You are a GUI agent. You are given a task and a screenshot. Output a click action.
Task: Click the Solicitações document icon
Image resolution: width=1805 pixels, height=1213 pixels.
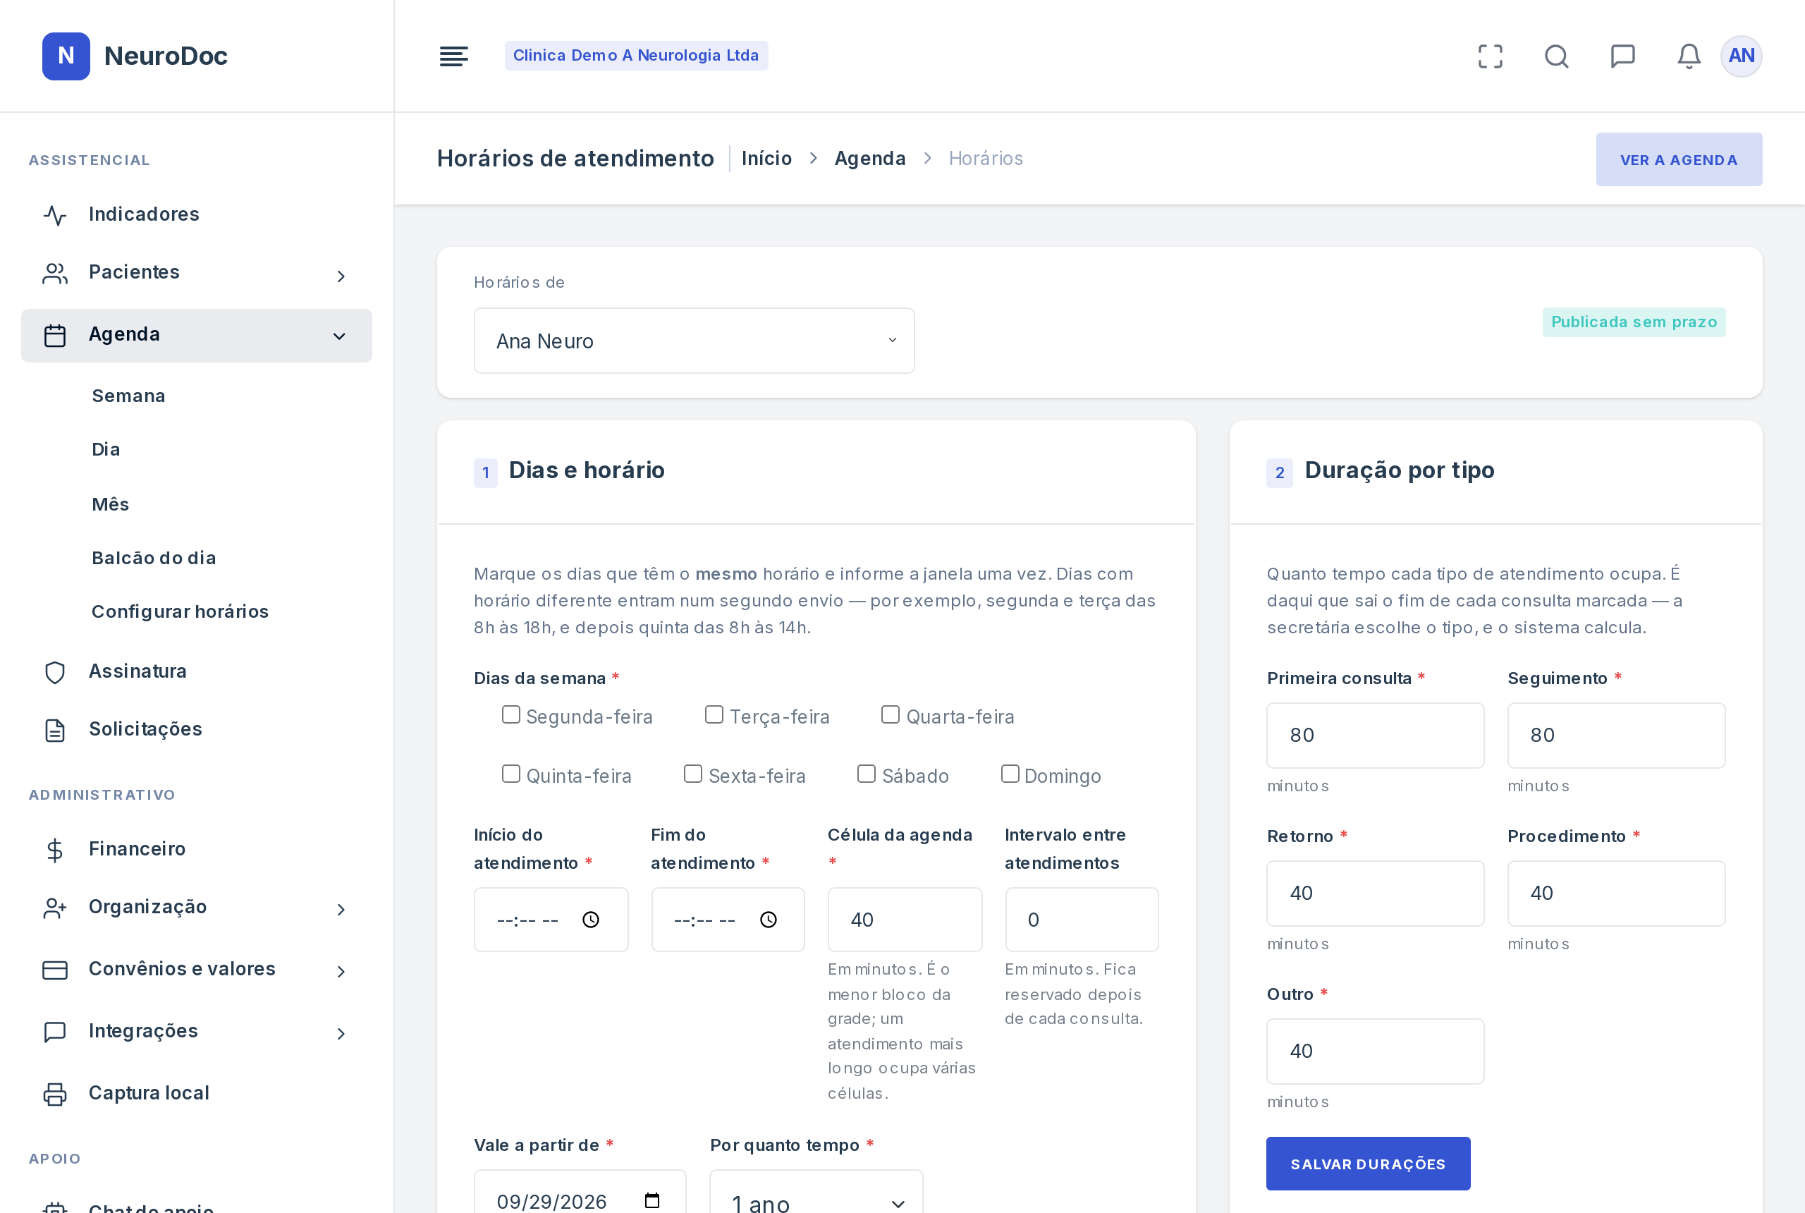pyautogui.click(x=55, y=729)
